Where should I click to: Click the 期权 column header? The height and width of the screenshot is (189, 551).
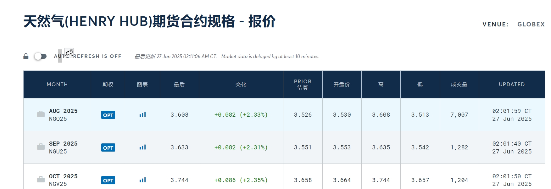point(108,84)
